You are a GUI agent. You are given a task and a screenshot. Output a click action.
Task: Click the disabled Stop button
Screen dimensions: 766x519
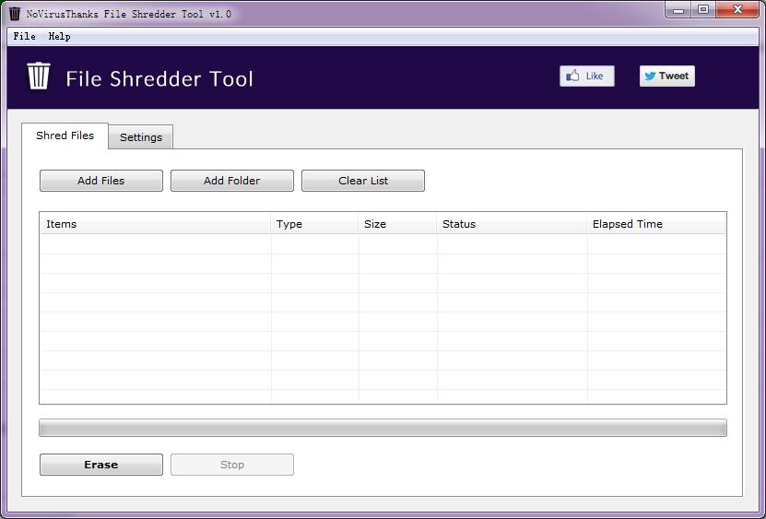pos(232,465)
